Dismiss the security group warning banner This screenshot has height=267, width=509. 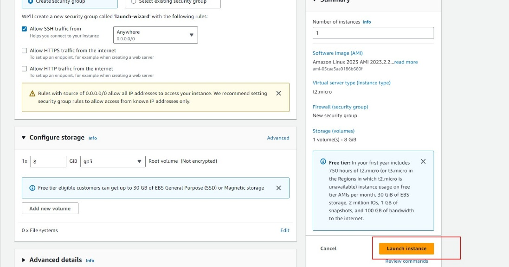click(x=278, y=93)
